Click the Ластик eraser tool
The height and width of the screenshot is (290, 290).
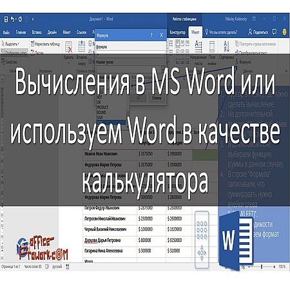point(37,52)
